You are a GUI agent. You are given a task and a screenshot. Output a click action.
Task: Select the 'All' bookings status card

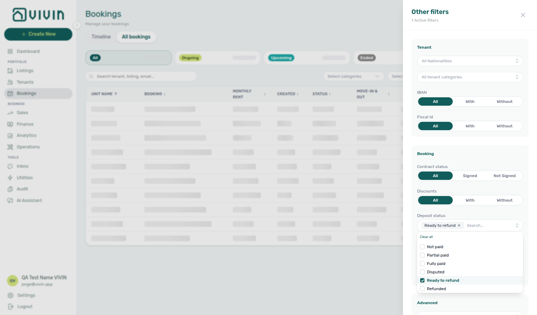(129, 58)
